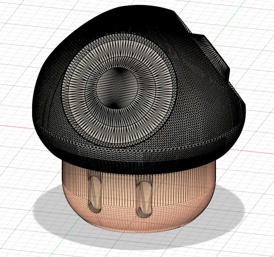The image size is (274, 257).
Task: Select the left eye slot on the stem
Action: [95, 194]
